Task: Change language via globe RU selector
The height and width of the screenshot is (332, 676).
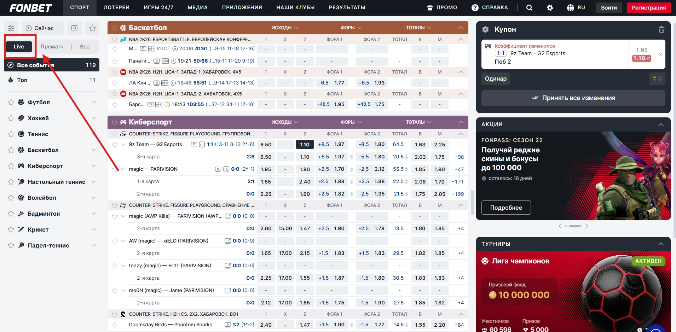Action: [x=576, y=8]
